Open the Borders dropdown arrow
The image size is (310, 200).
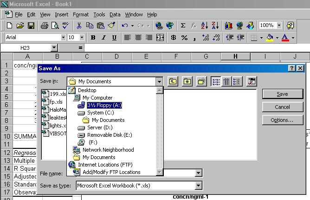point(261,38)
